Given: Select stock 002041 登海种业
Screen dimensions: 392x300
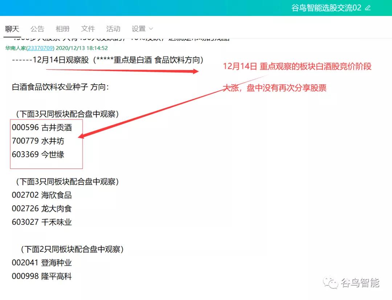Looking at the screenshot, I should [x=42, y=263].
